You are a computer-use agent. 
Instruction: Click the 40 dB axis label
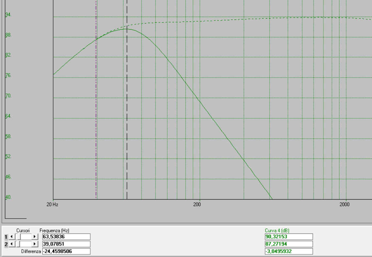coord(8,197)
